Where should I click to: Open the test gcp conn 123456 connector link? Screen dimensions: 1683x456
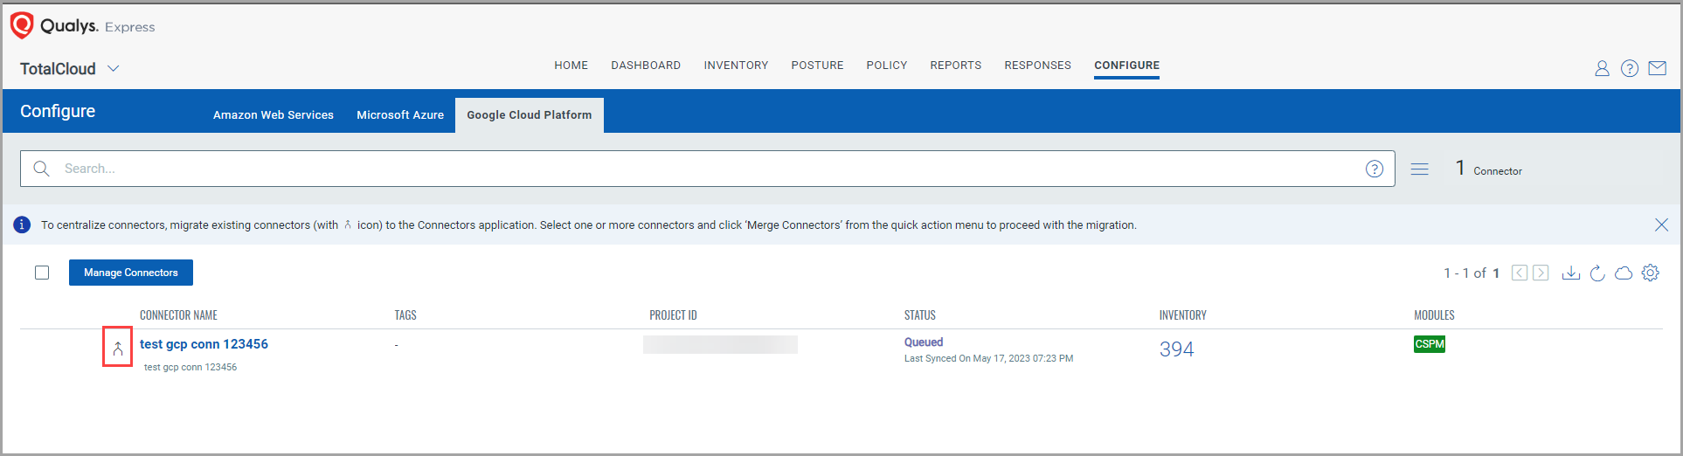(x=204, y=344)
